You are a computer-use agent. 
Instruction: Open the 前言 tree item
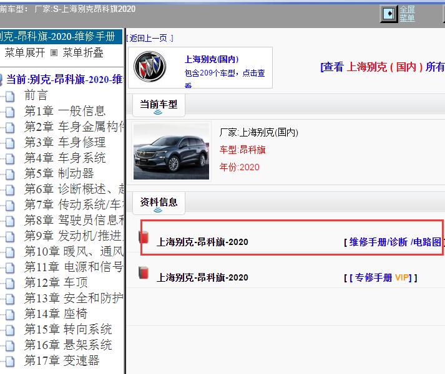(x=36, y=95)
